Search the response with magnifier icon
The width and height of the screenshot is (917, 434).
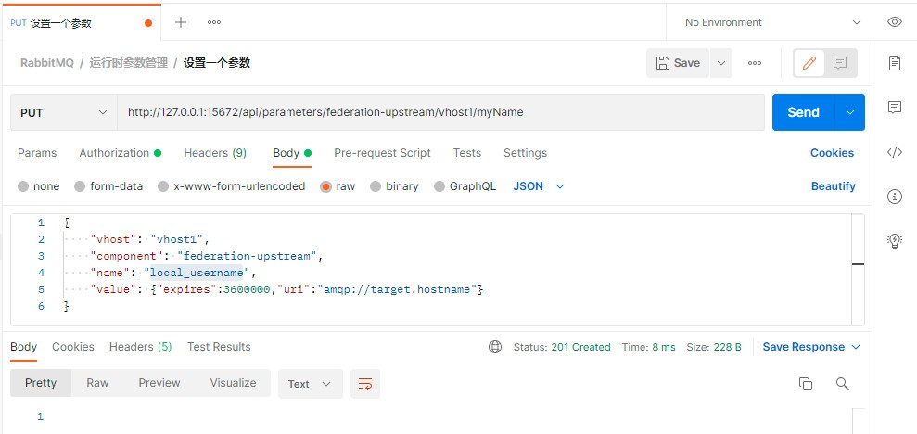(x=842, y=384)
